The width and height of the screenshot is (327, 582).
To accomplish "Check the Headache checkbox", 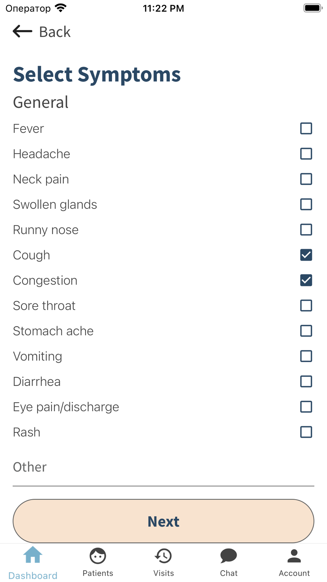I will [306, 154].
